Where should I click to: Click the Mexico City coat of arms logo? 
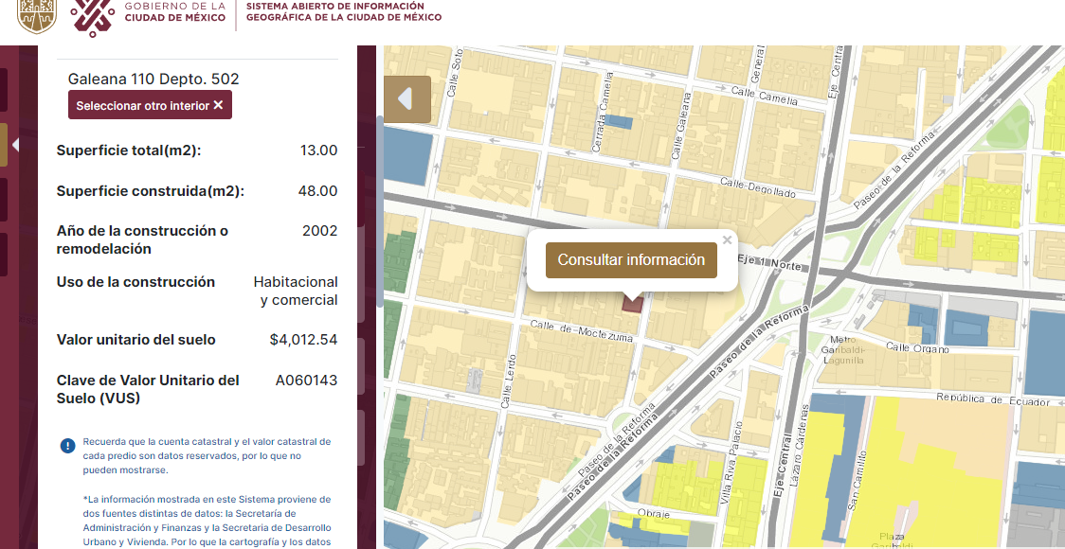pyautogui.click(x=37, y=16)
